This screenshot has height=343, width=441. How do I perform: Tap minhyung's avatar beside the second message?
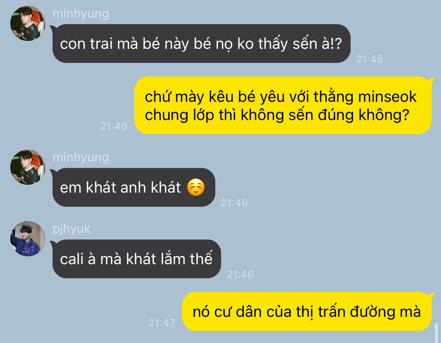(x=27, y=167)
